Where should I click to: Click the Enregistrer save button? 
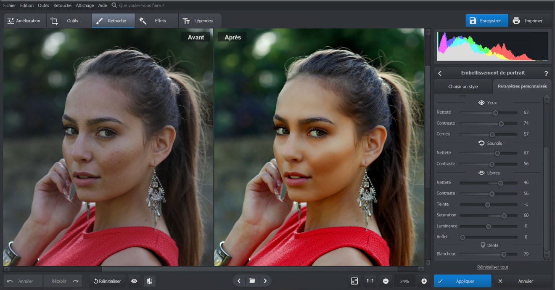pyautogui.click(x=486, y=21)
